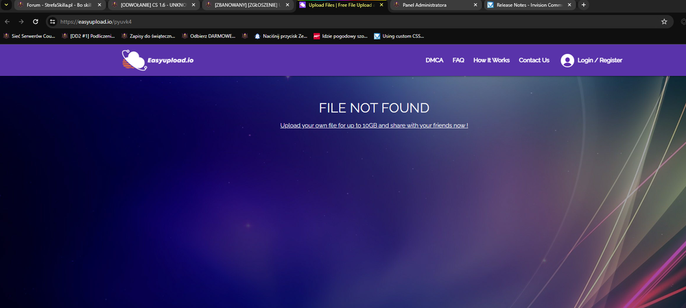Open Sieć Serwerów Cou... bookmark
The image size is (686, 308).
29,36
